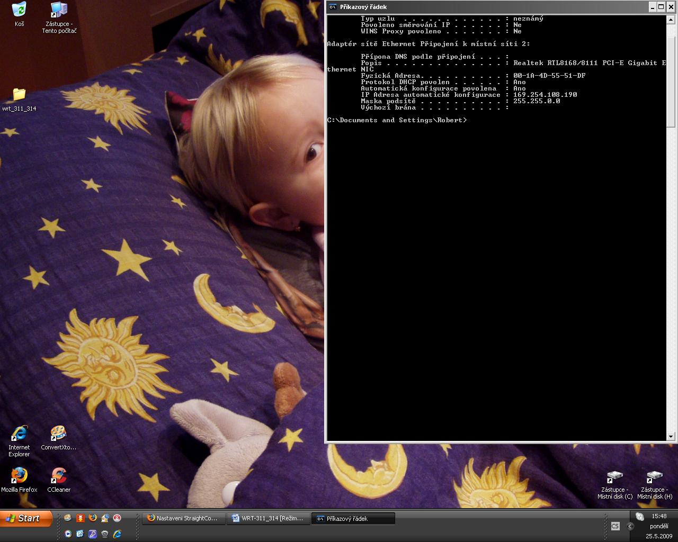
Task: Click the 'Povoleno směrování IP' line
Action: pos(441,25)
